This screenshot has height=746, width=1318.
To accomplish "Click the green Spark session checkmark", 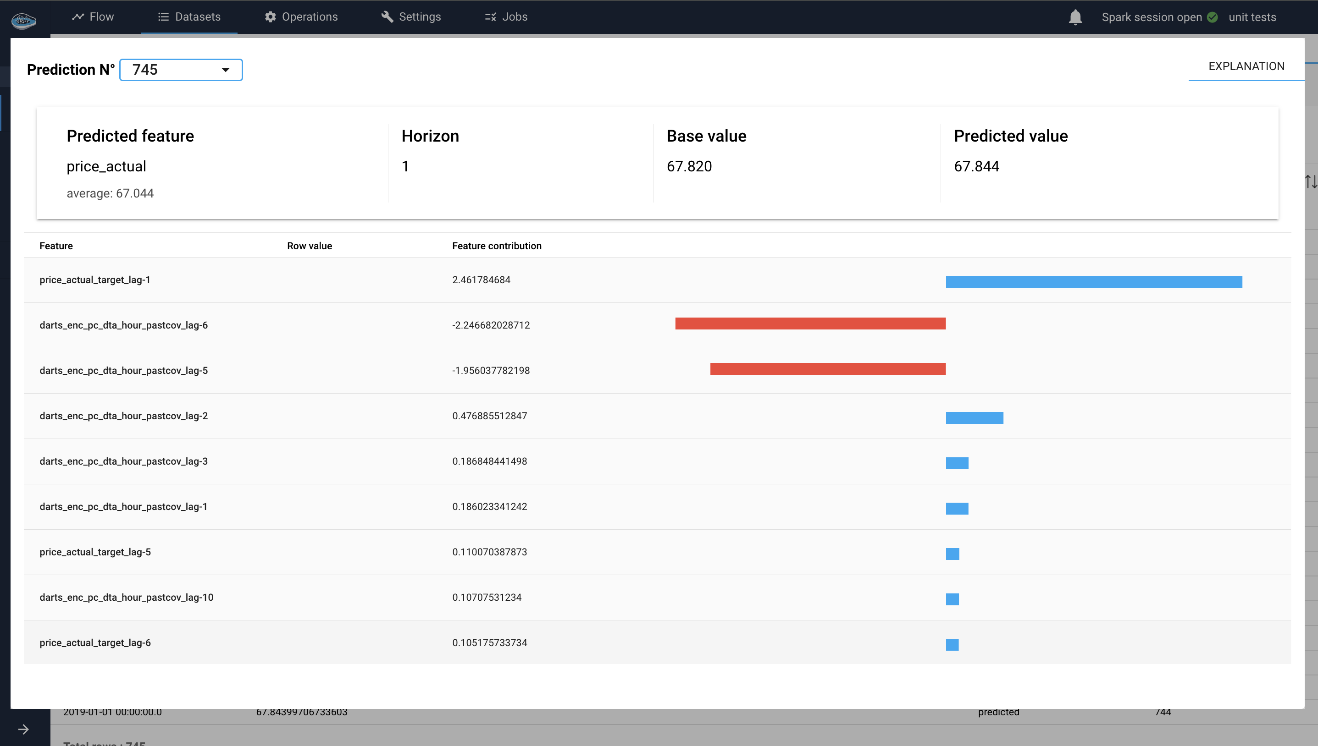I will tap(1213, 17).
